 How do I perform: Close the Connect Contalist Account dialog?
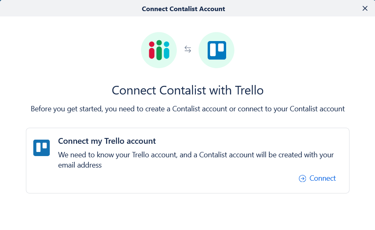[x=365, y=8]
